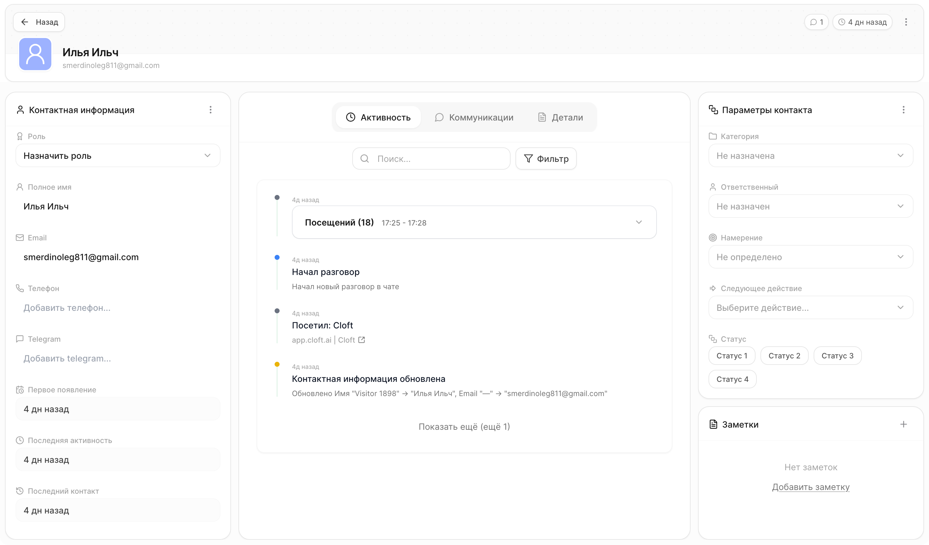Screen dimensions: 929x545
Task: Open Намерение dropdown 'Не определено'
Action: 810,257
